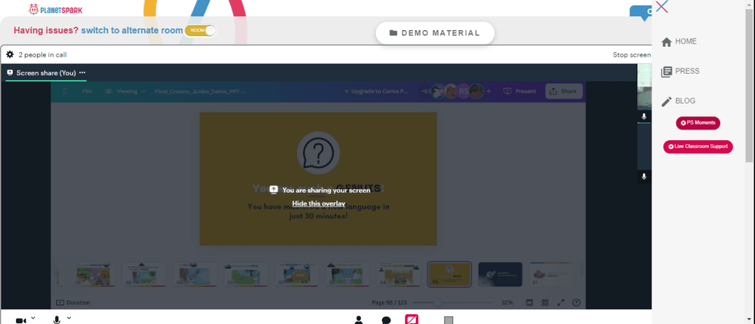This screenshot has width=755, height=324.
Task: Click the question mark slide graphic
Action: pos(319,154)
